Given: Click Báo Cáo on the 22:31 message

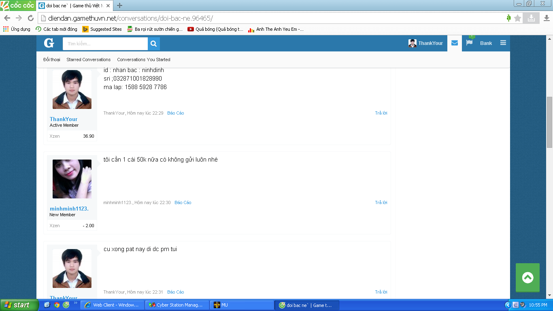Looking at the screenshot, I should (175, 292).
